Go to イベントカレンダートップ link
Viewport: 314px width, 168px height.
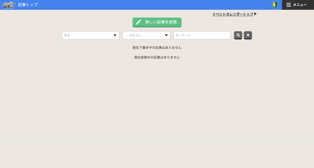(234, 14)
